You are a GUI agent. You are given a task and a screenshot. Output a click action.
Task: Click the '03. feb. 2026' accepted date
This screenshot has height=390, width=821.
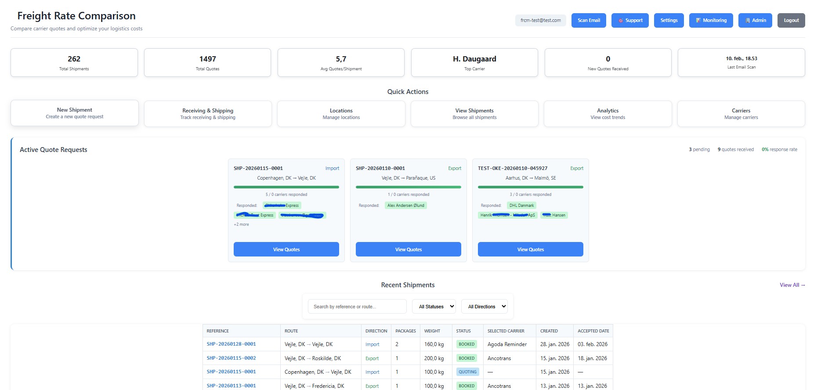pyautogui.click(x=593, y=344)
